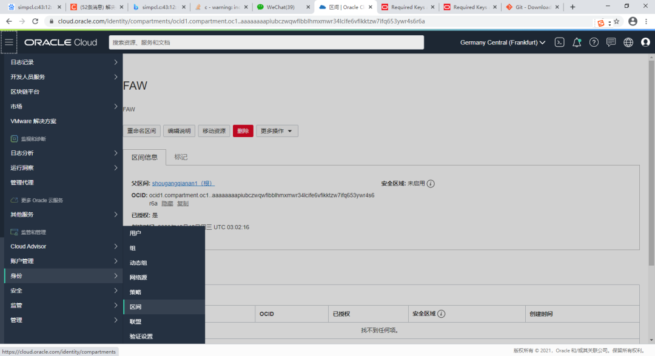Open a new browser tab with plus
Image resolution: width=655 pixels, height=356 pixels.
(573, 7)
